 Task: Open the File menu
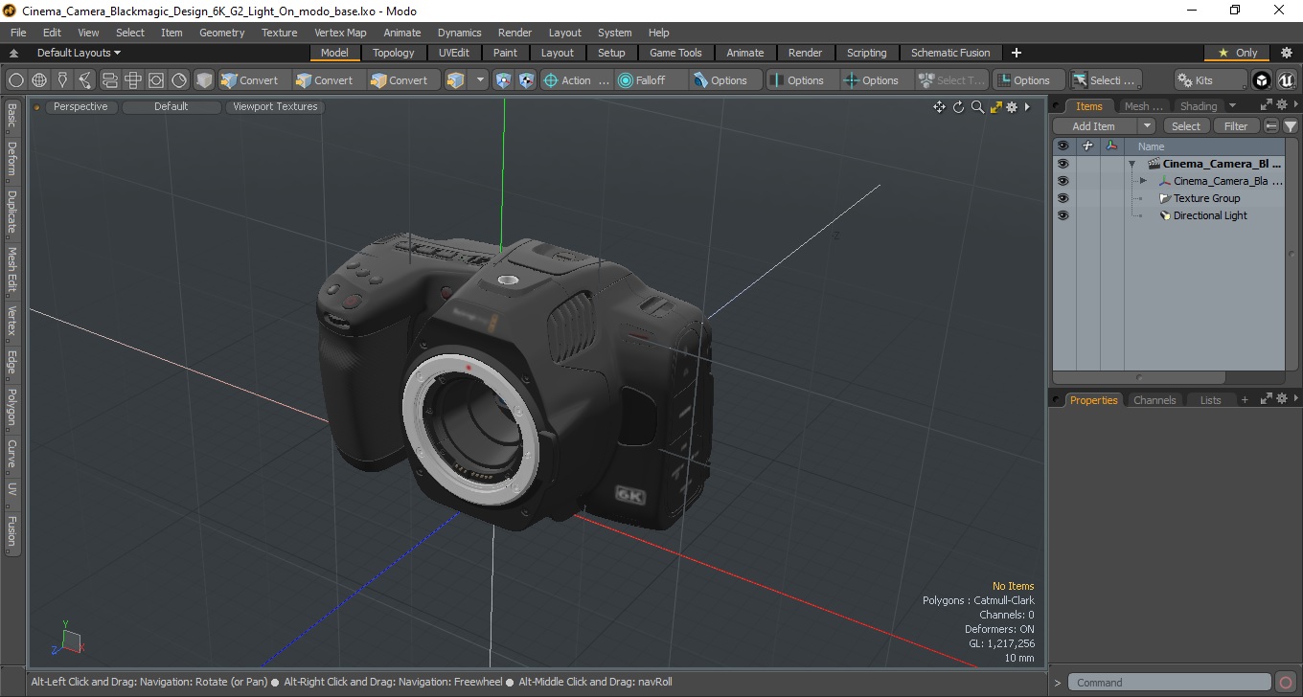point(18,33)
